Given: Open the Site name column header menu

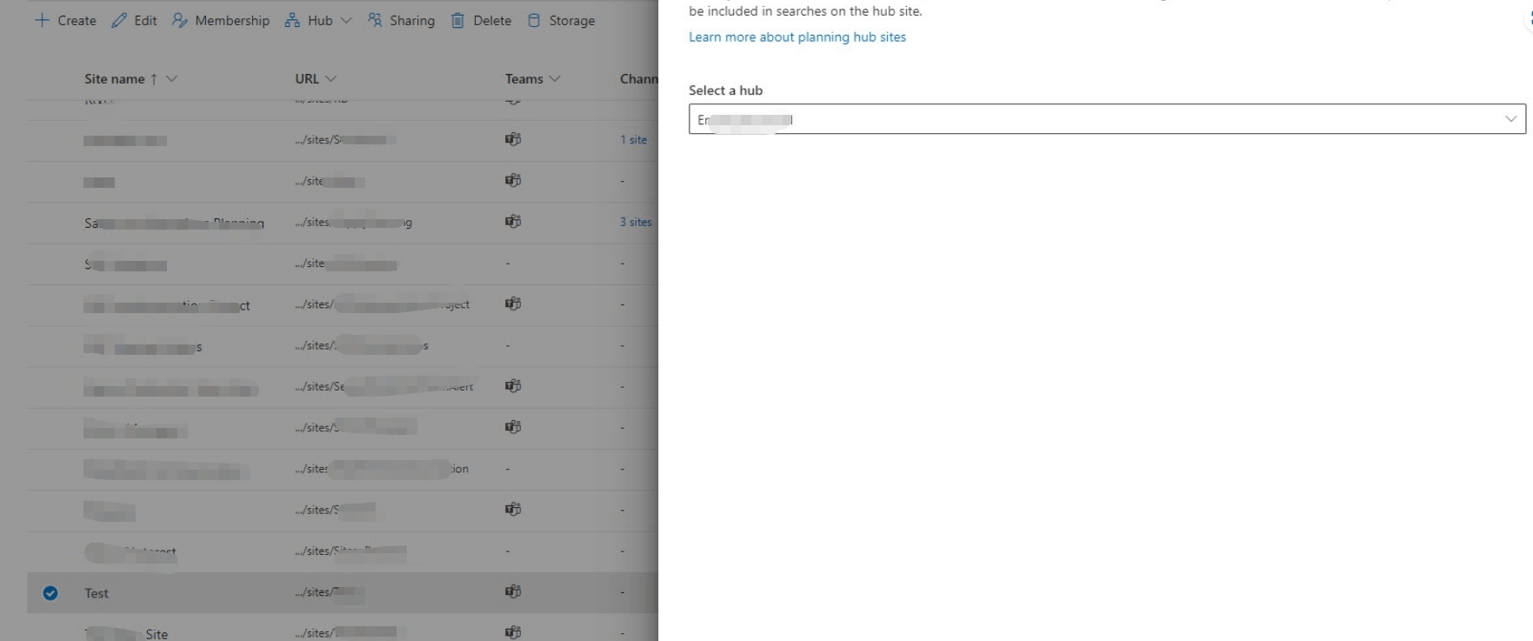Looking at the screenshot, I should pos(130,78).
